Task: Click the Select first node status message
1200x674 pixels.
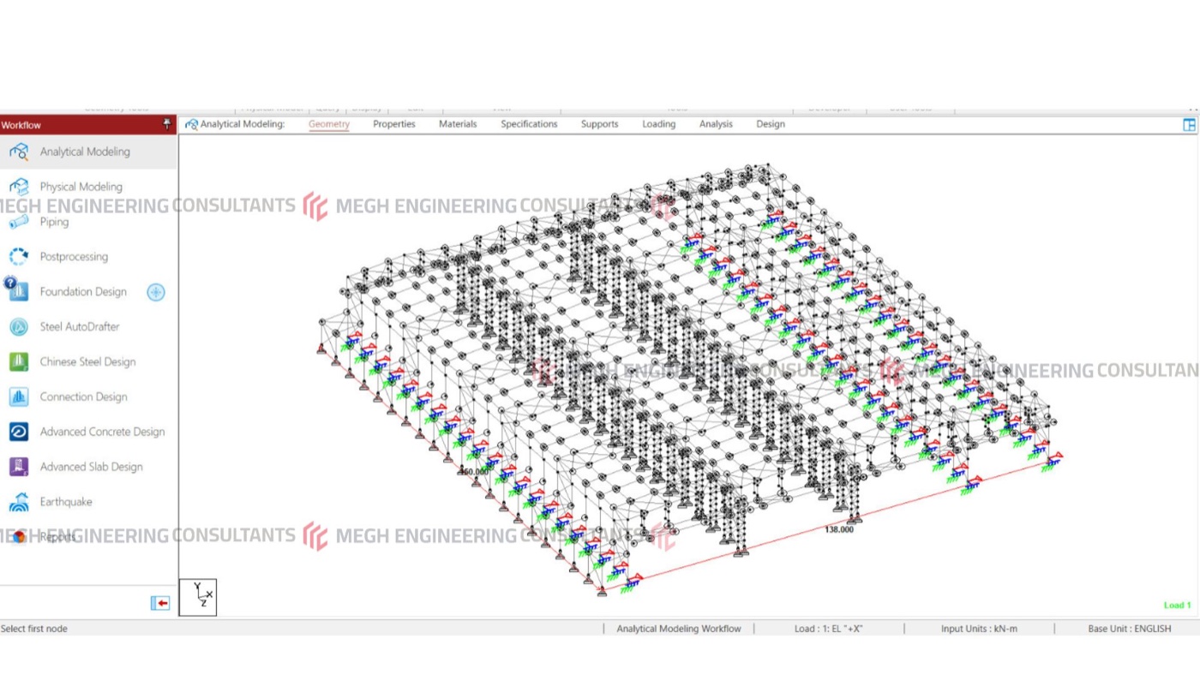Action: coord(34,629)
